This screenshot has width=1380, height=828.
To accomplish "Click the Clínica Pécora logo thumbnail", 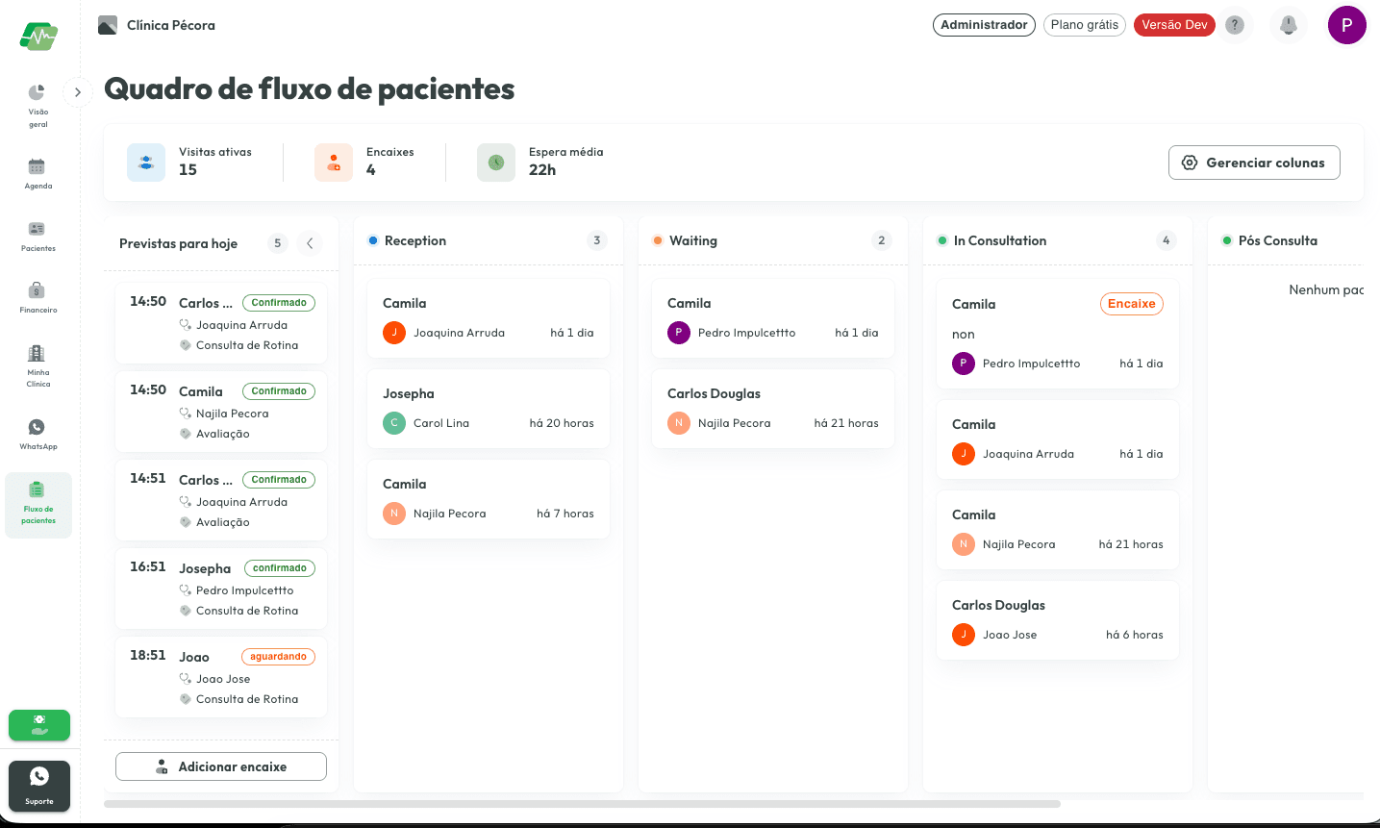I will 108,25.
